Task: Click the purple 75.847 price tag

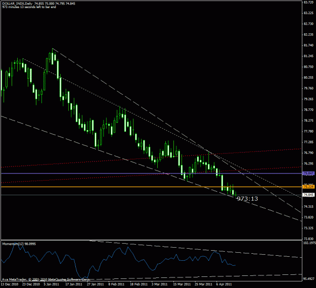Action: [308, 174]
